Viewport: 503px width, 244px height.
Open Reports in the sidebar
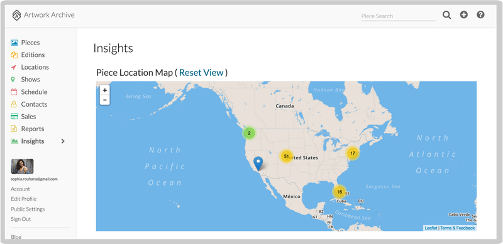point(33,129)
